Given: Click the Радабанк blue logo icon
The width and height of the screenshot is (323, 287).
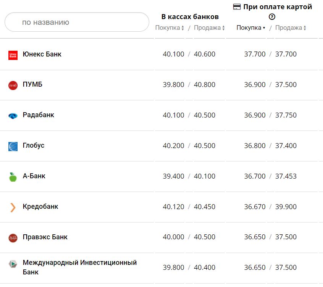Looking at the screenshot, I should pos(13,116).
